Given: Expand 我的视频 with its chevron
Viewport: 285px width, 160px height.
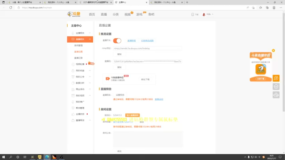Looking at the screenshot, I should 90,95.
